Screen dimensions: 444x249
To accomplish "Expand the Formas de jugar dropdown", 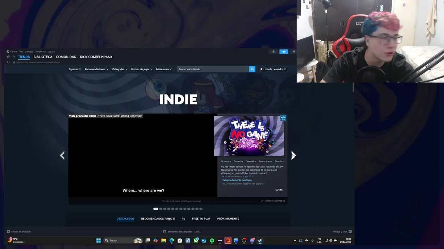I will click(142, 69).
